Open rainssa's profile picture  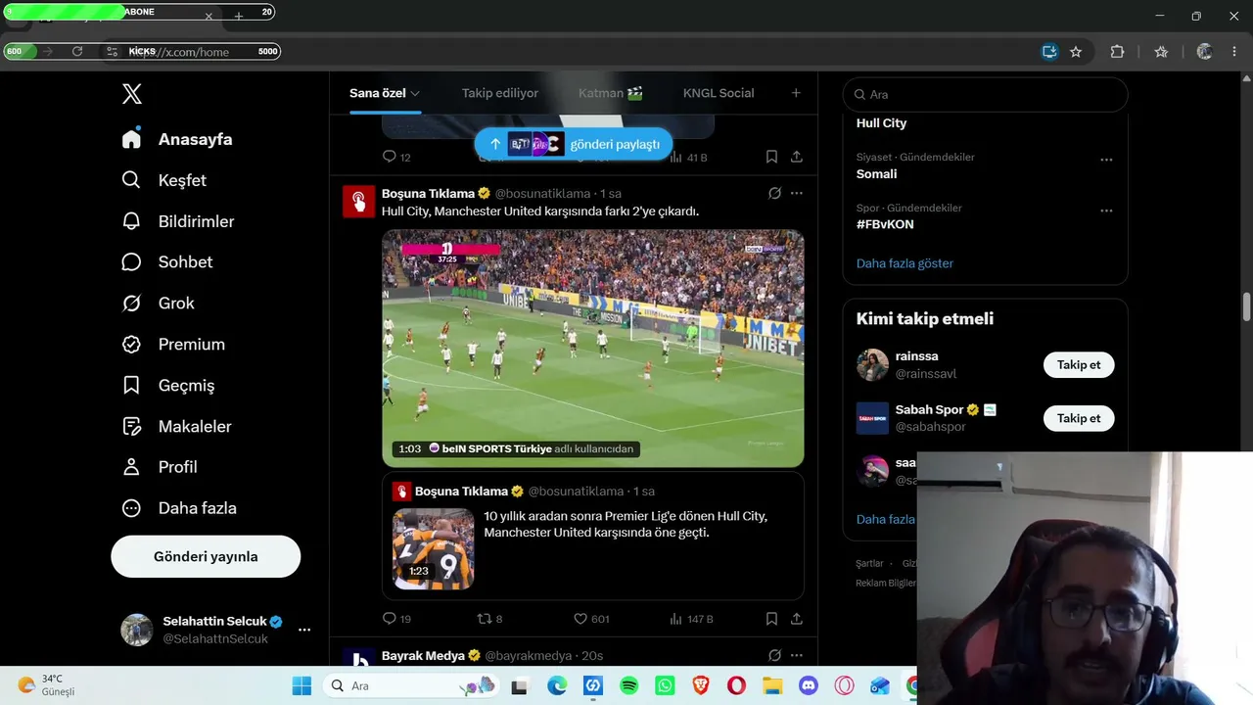pyautogui.click(x=872, y=365)
